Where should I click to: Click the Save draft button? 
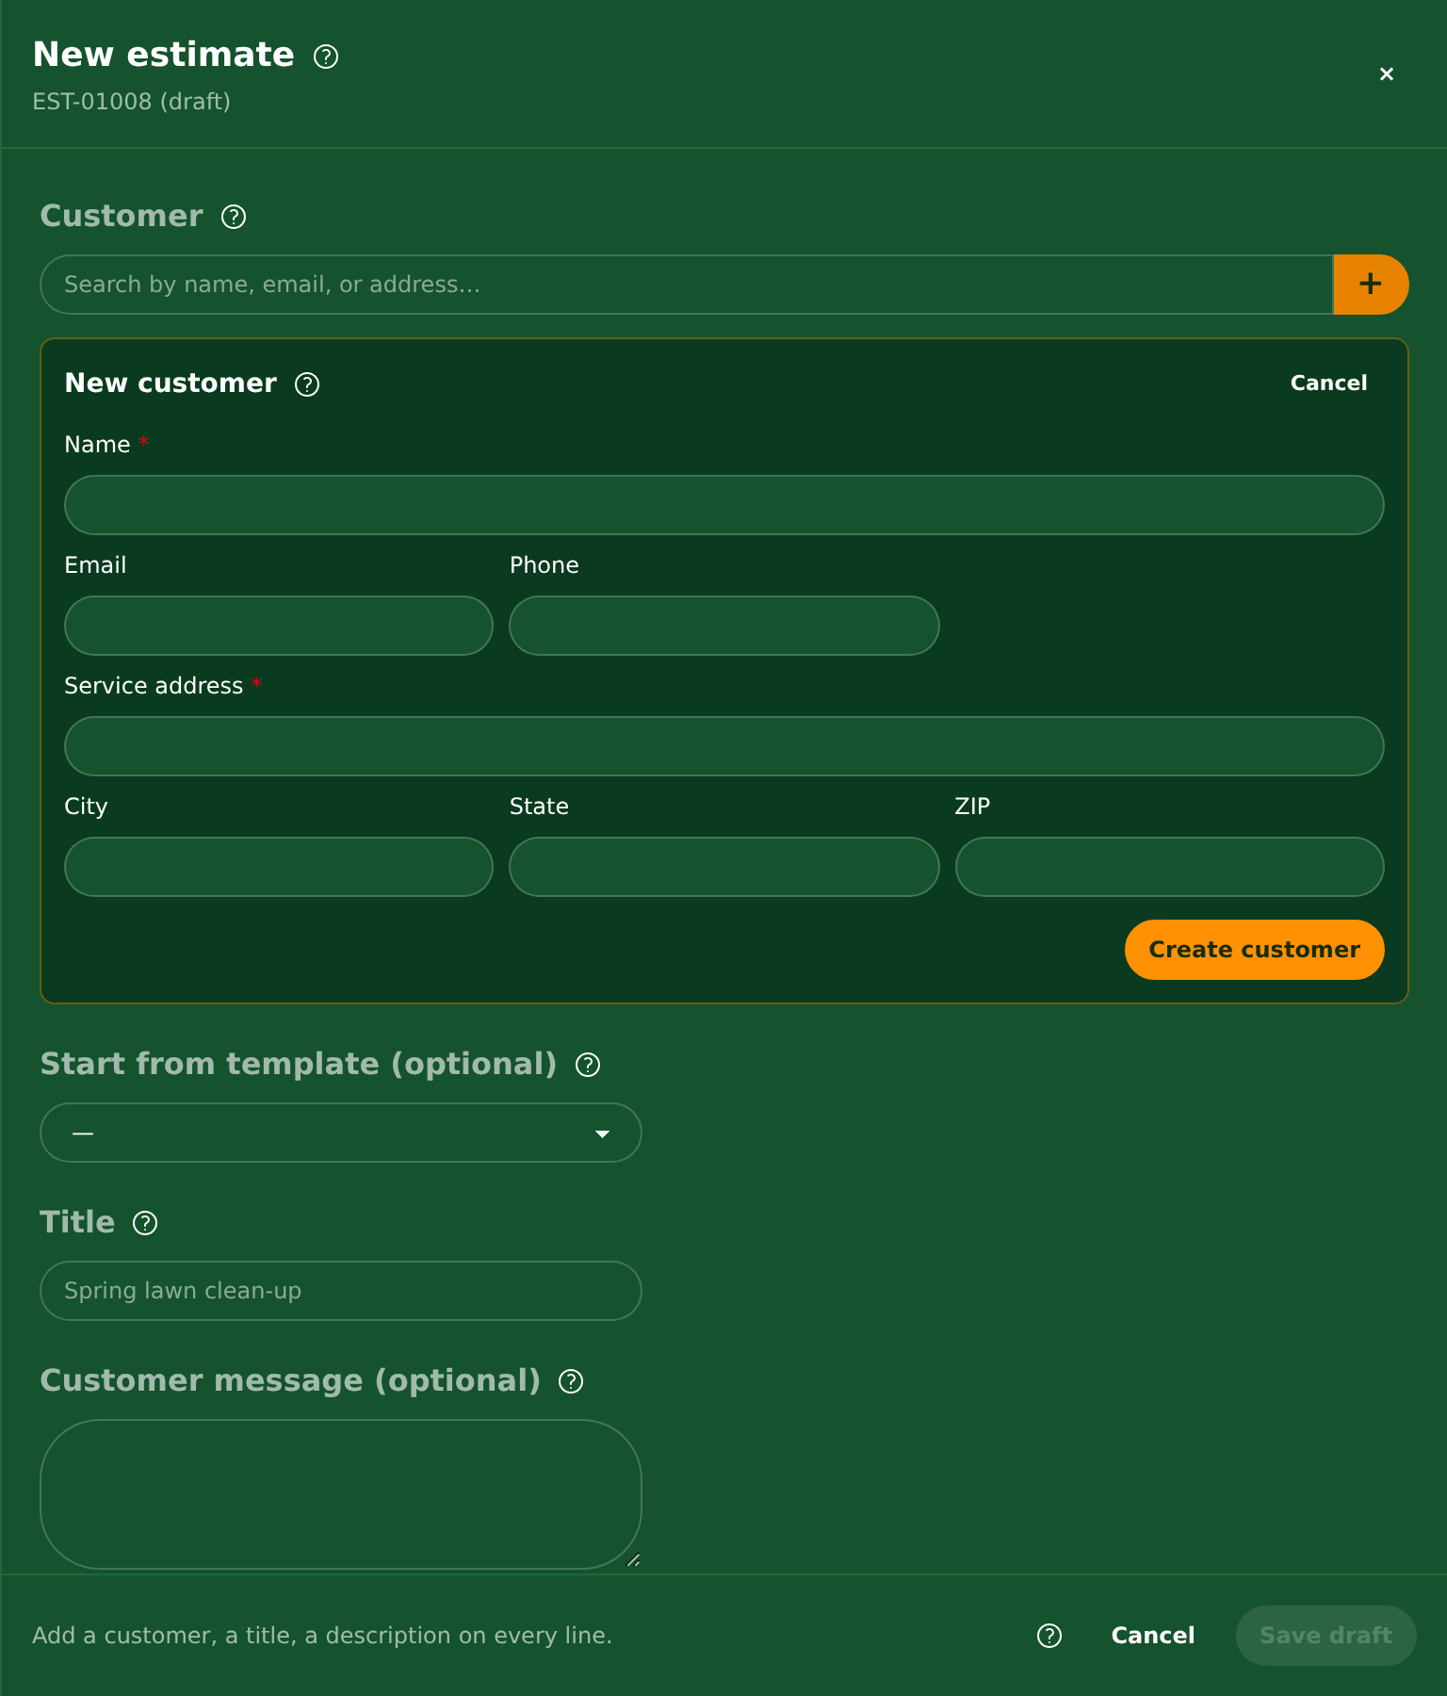(x=1325, y=1636)
